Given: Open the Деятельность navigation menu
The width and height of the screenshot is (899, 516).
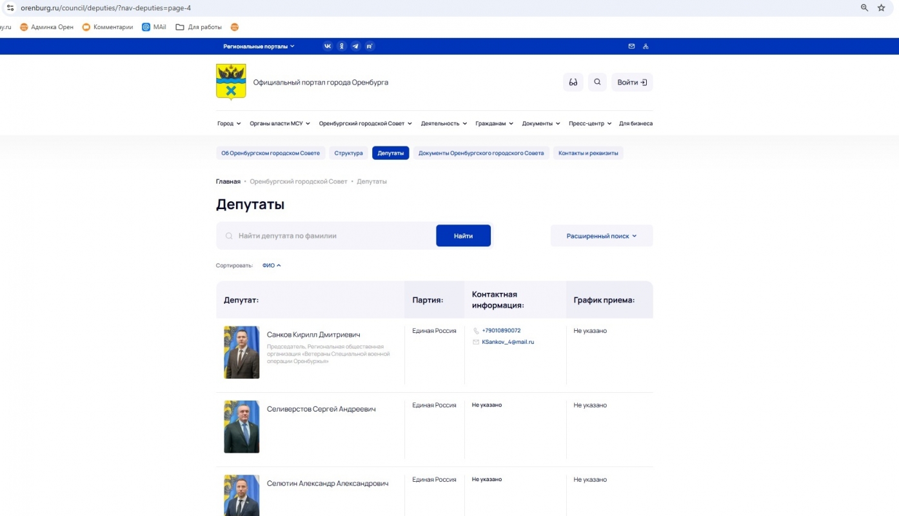Looking at the screenshot, I should pos(444,124).
